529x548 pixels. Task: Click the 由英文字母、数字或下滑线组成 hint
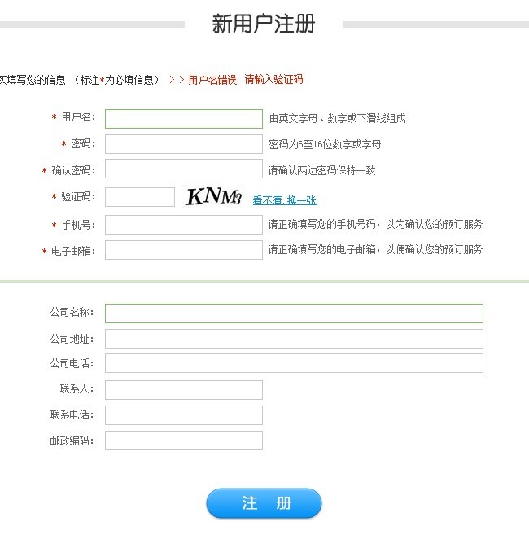(x=337, y=119)
